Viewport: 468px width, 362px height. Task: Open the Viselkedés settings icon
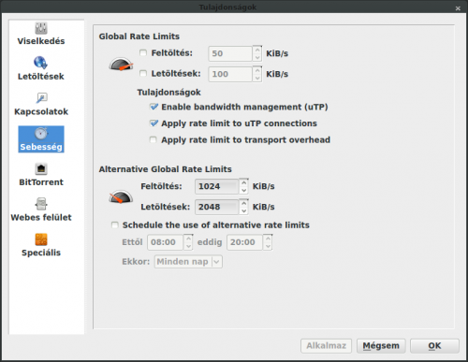(x=41, y=28)
